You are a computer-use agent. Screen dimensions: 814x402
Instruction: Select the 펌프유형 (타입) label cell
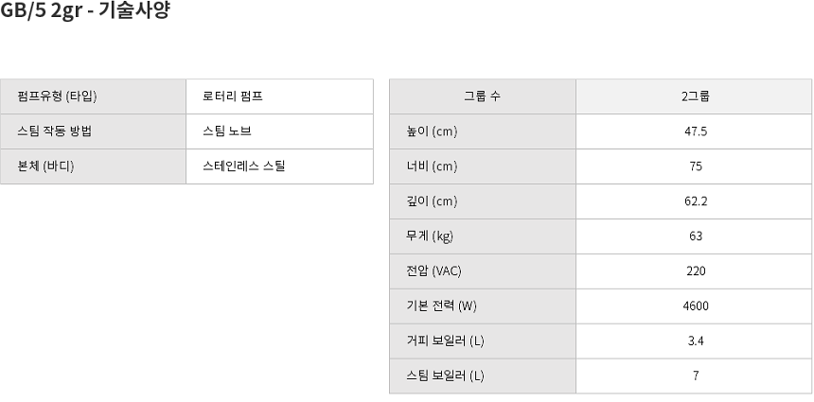[57, 96]
